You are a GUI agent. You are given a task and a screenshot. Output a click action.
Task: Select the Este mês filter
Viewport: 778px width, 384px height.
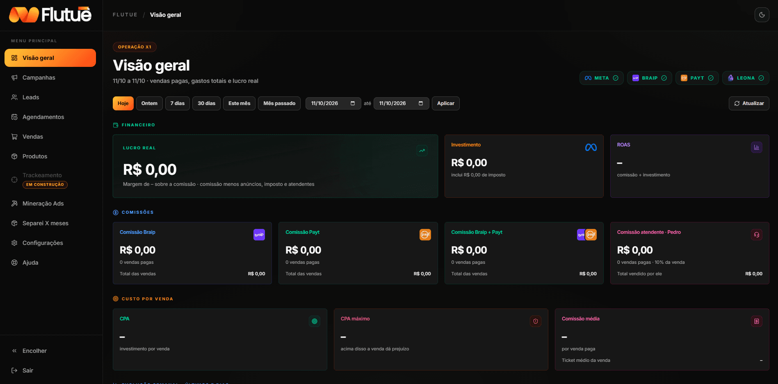(x=239, y=103)
